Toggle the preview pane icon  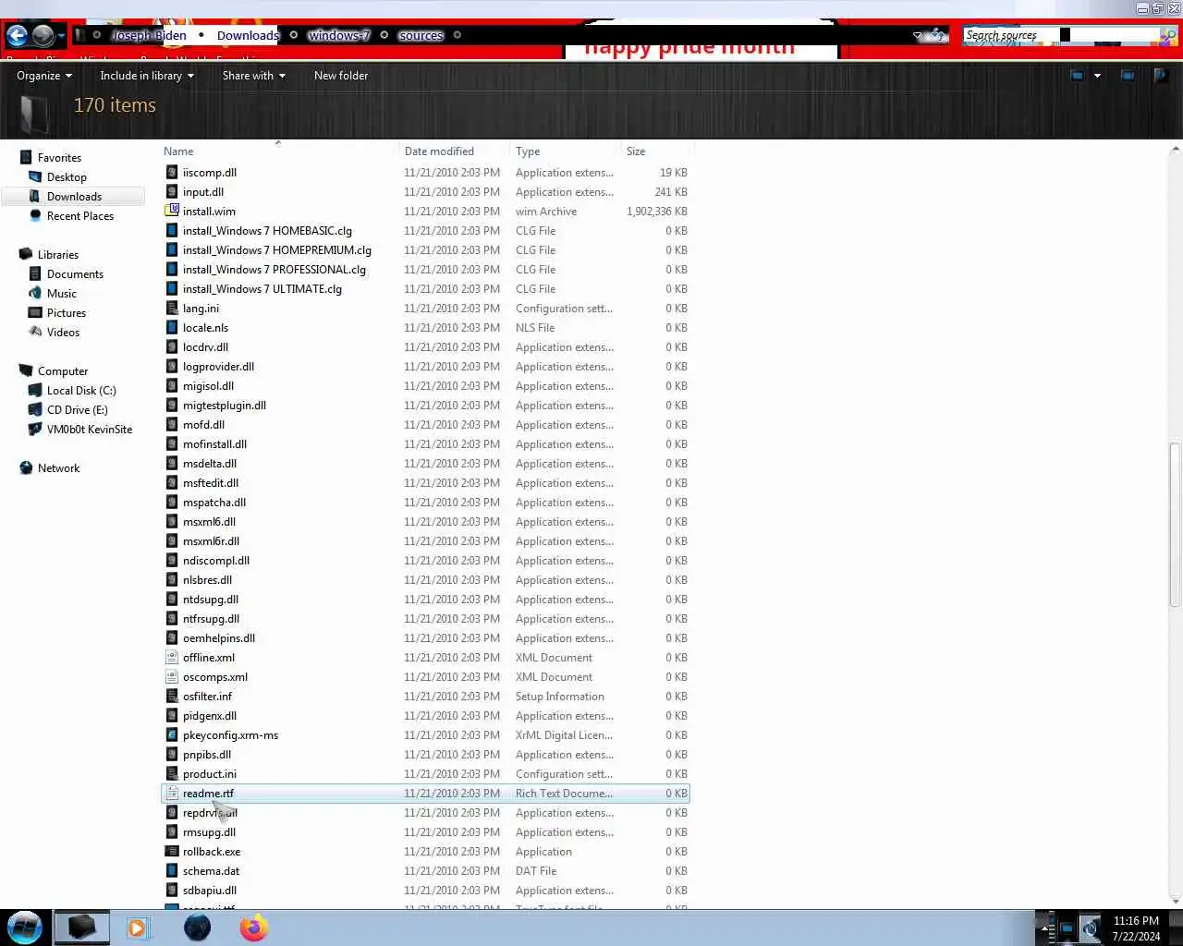pos(1128,76)
